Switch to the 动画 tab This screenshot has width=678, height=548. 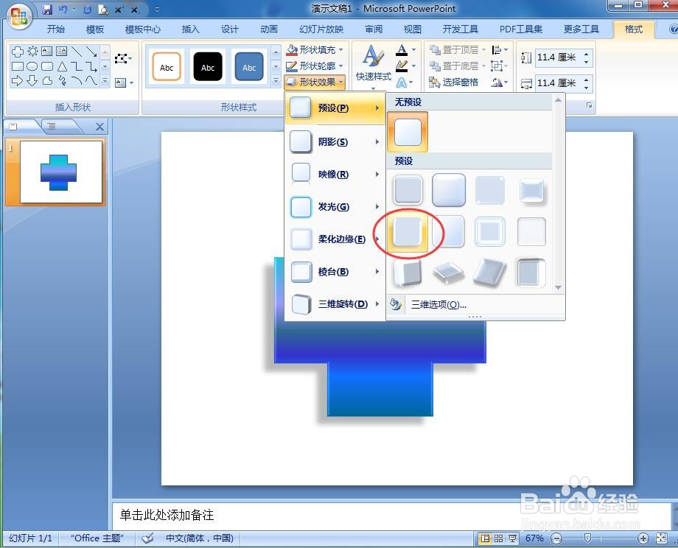pos(269,29)
